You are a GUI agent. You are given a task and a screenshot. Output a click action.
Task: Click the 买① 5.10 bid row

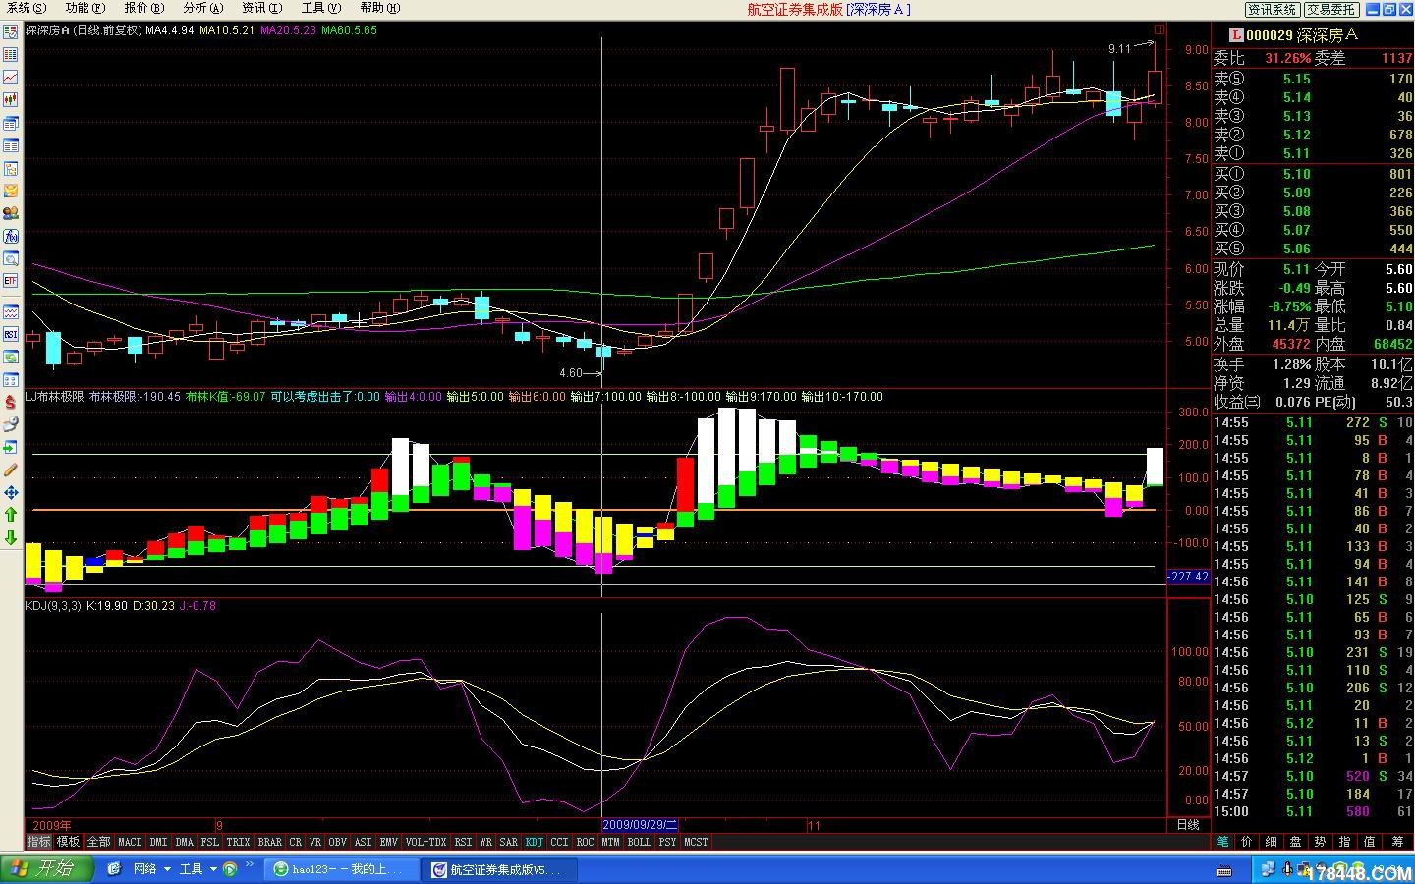(x=1313, y=174)
